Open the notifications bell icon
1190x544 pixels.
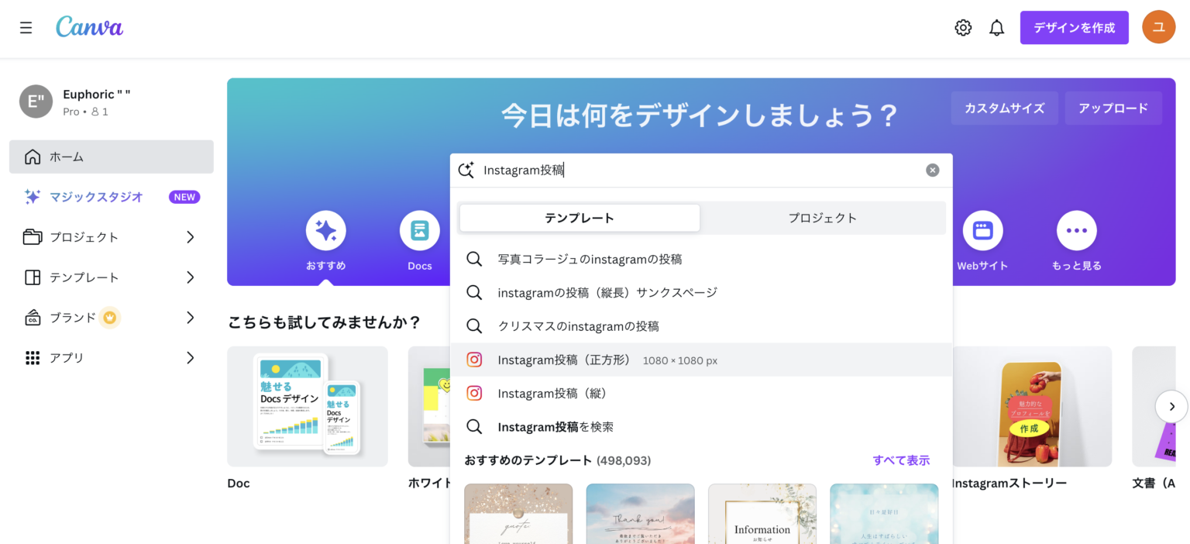997,27
